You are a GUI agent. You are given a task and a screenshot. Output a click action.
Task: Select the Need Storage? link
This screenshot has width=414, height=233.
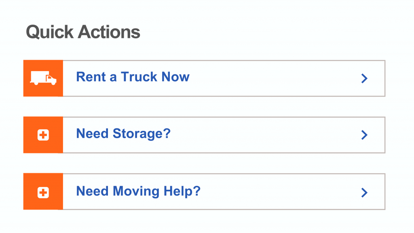pyautogui.click(x=123, y=134)
